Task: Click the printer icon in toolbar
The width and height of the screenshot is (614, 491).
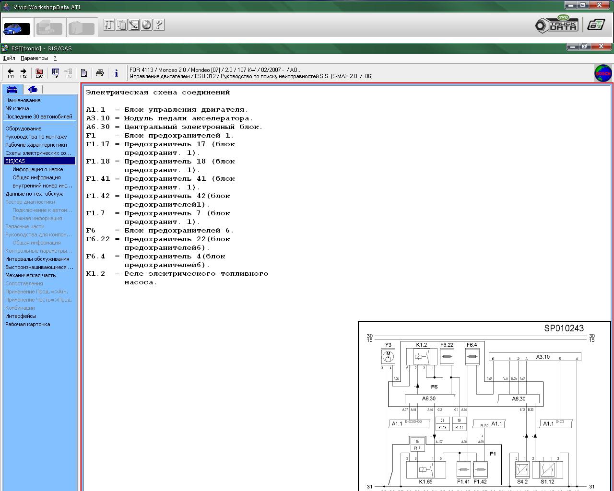Action: point(100,73)
